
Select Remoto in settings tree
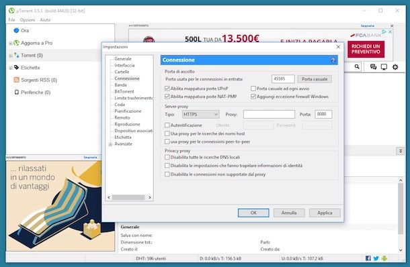[122, 117]
